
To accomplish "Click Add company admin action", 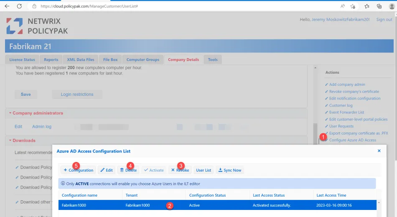I will 347,85.
